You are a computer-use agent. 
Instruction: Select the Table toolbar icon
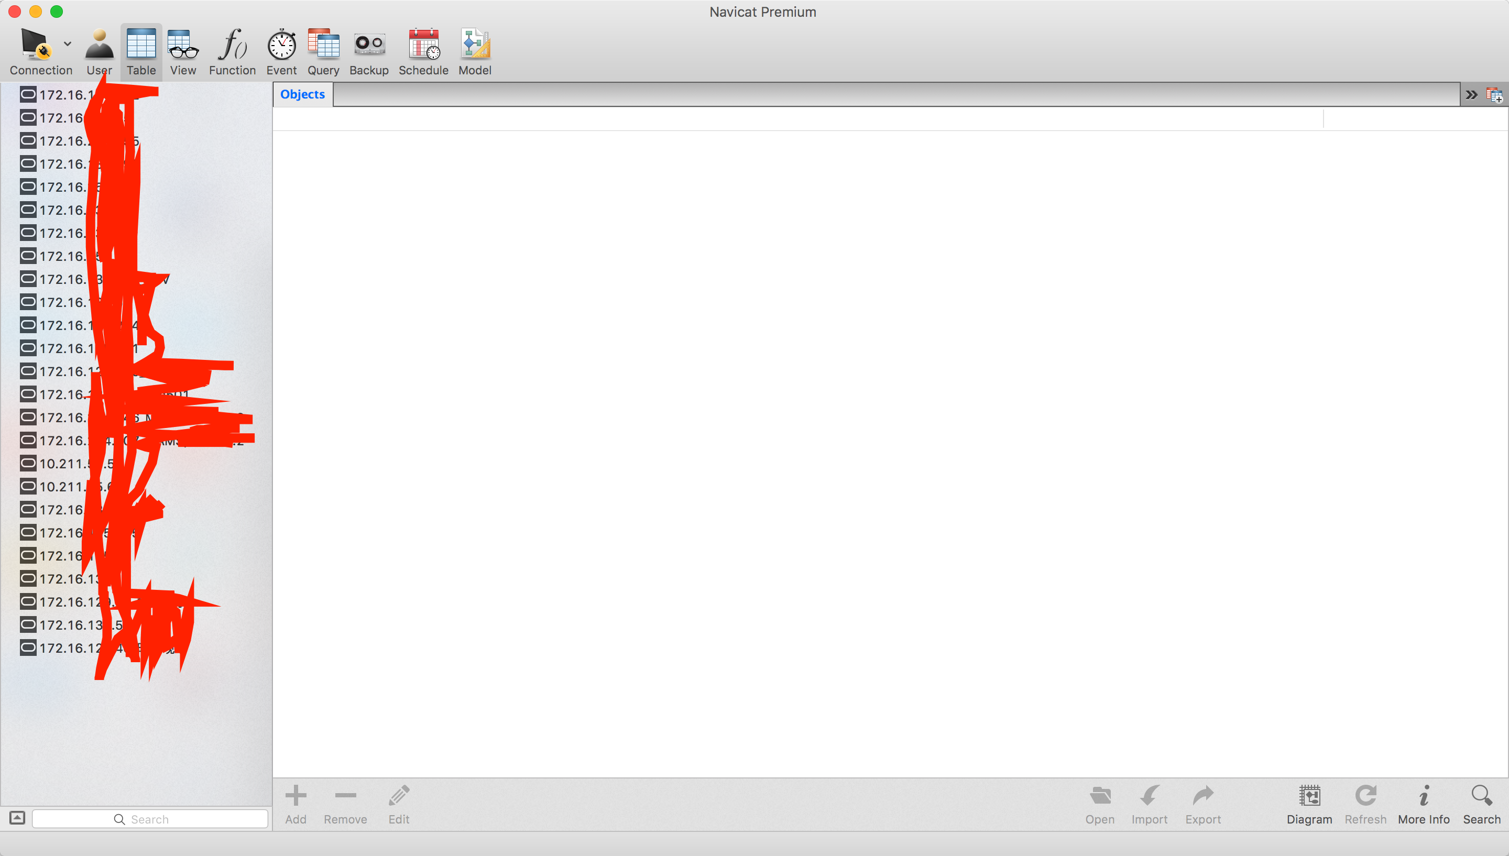141,45
